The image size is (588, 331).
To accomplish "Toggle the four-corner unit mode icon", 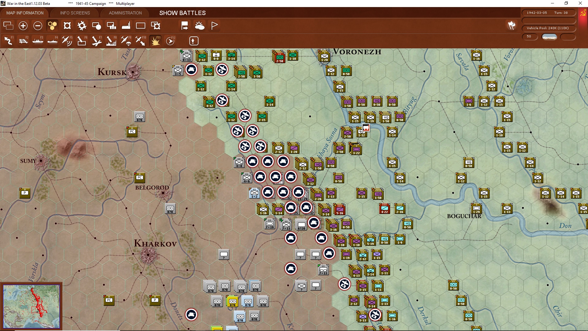I will (x=67, y=26).
